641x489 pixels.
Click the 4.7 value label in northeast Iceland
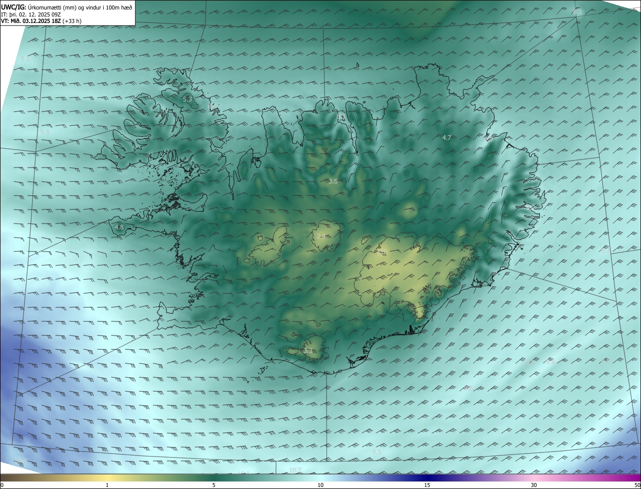click(447, 137)
